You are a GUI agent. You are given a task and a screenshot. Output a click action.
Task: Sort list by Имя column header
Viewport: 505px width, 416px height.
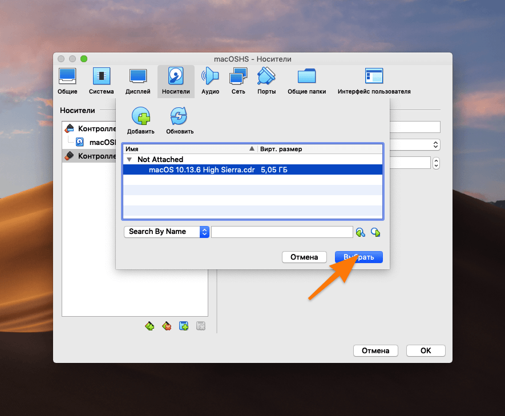tap(190, 149)
